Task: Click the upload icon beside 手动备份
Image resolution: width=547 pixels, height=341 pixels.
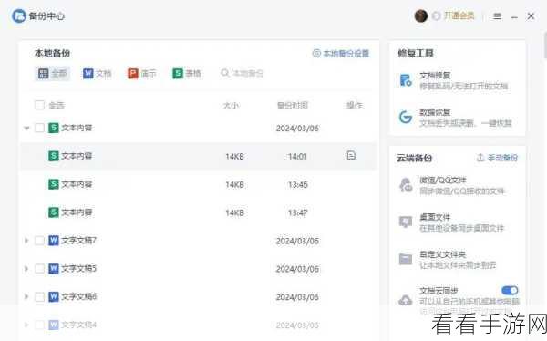Action: click(x=480, y=158)
